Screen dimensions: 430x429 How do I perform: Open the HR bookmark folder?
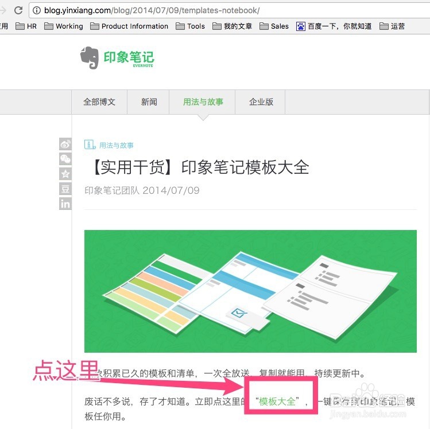click(26, 26)
